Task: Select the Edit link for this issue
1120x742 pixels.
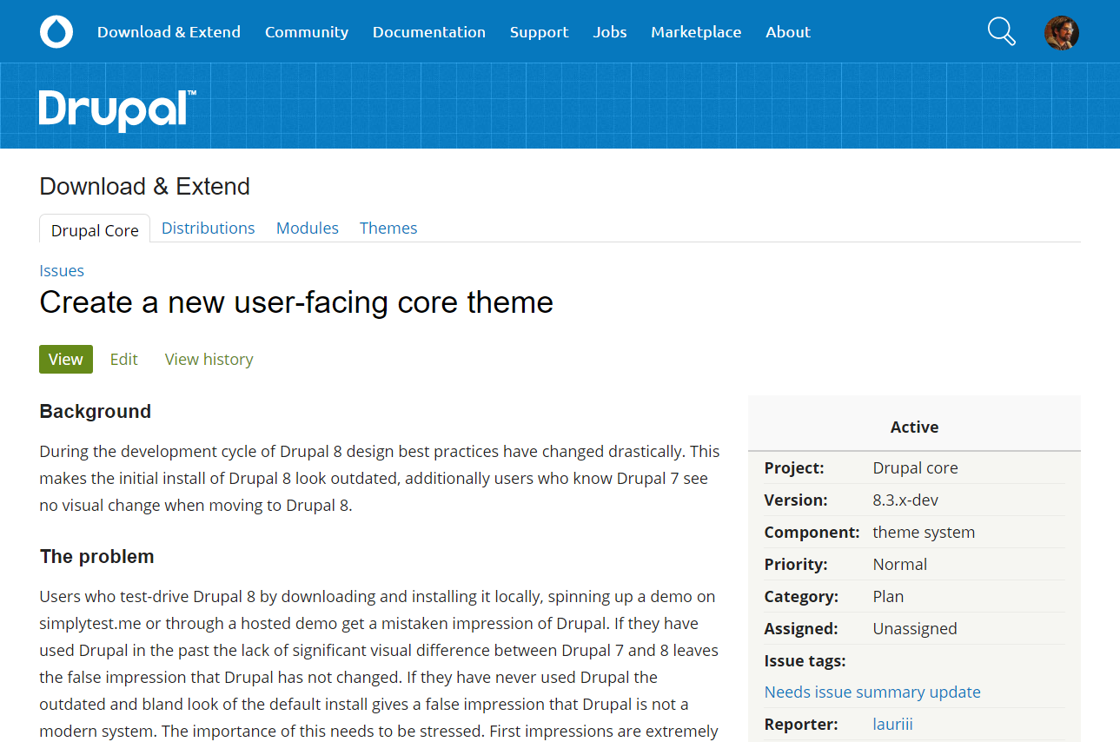Action: [x=123, y=359]
